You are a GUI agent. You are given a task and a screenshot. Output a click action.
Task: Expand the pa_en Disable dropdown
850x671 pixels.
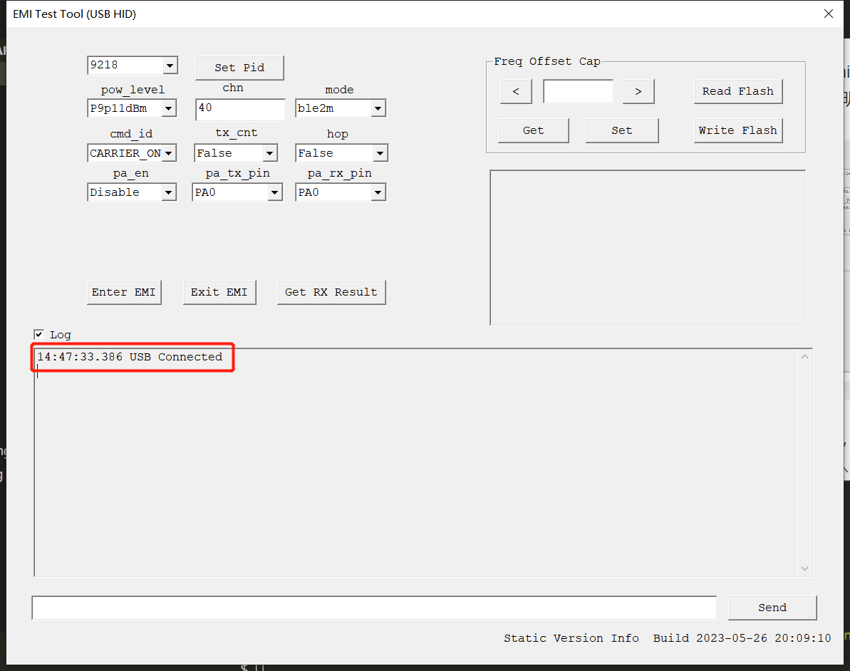[170, 192]
